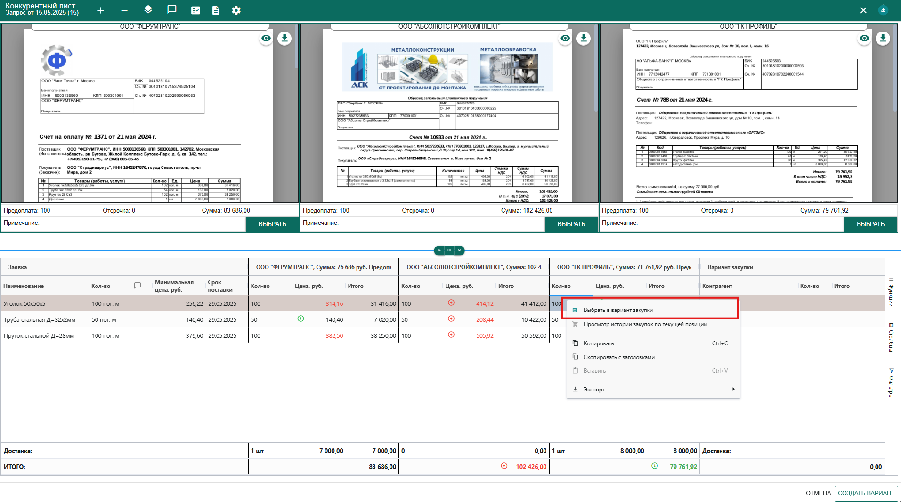Click the СОЗДАТЬ ВАРИАНТ button
The width and height of the screenshot is (901, 502).
click(x=866, y=493)
